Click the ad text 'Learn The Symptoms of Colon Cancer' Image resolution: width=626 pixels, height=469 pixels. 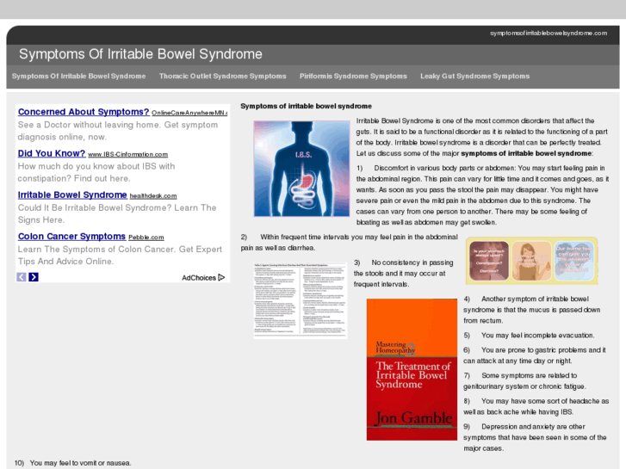coord(96,250)
